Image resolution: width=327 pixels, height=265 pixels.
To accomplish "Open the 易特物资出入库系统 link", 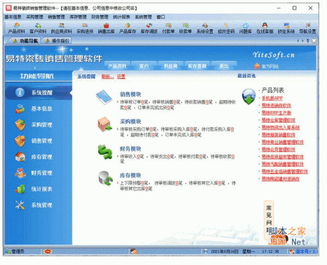I will click(x=281, y=127).
